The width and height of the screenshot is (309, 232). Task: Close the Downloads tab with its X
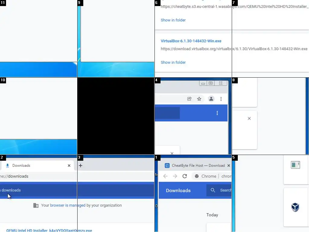[x=69, y=166]
